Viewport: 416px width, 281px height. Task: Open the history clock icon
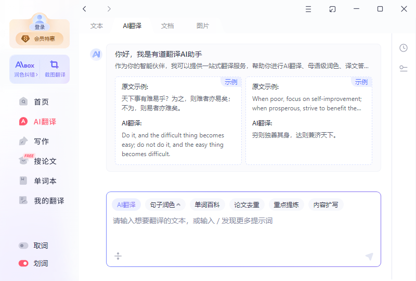pyautogui.click(x=403, y=48)
